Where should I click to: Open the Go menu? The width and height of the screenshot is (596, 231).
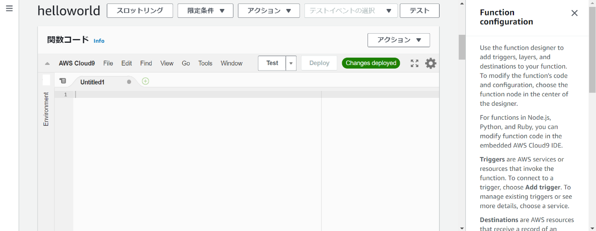186,63
